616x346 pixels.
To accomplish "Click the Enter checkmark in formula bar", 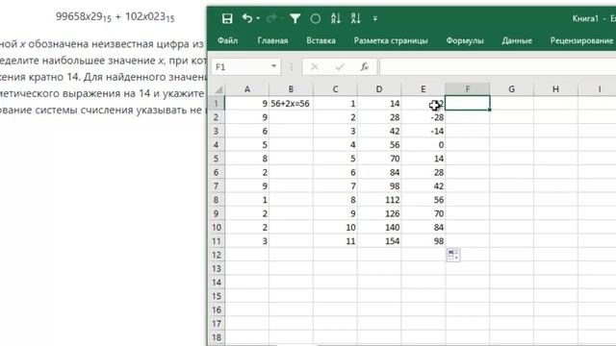I will point(340,67).
